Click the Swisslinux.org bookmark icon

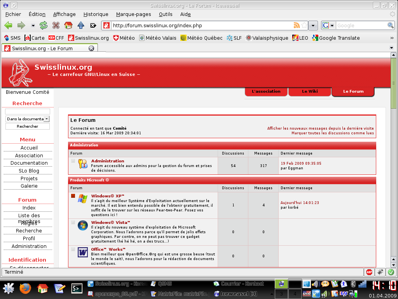click(x=70, y=38)
